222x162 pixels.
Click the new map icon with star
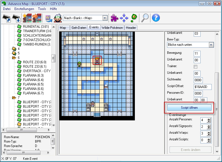tap(27, 18)
